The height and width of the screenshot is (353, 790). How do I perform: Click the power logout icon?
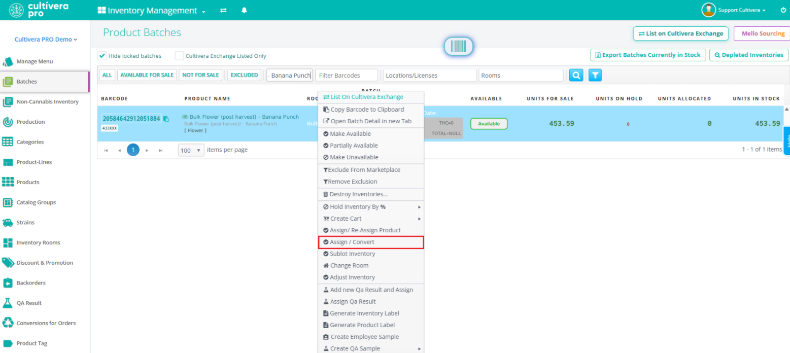pos(783,10)
